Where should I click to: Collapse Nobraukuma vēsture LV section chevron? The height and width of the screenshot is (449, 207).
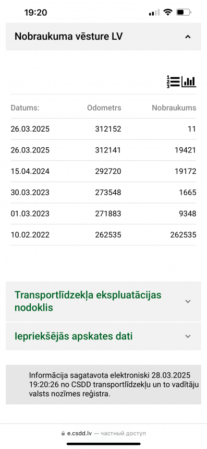coord(188,37)
